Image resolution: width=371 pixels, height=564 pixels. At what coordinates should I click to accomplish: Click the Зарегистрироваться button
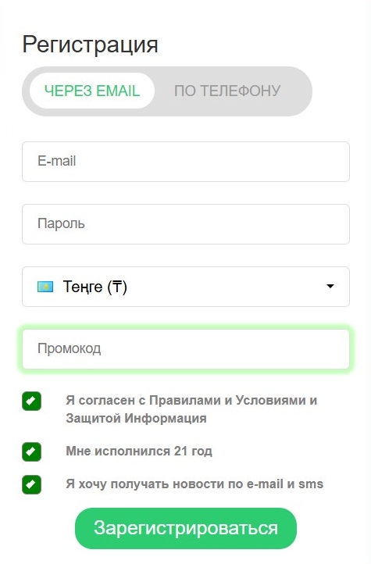coord(186,528)
